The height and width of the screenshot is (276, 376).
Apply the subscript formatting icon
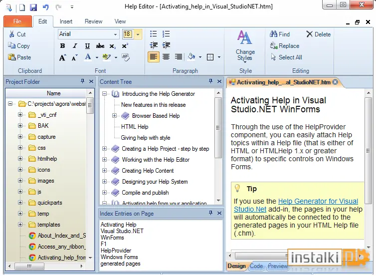113,46
